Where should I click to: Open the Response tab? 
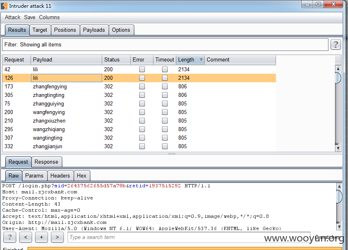pyautogui.click(x=46, y=162)
